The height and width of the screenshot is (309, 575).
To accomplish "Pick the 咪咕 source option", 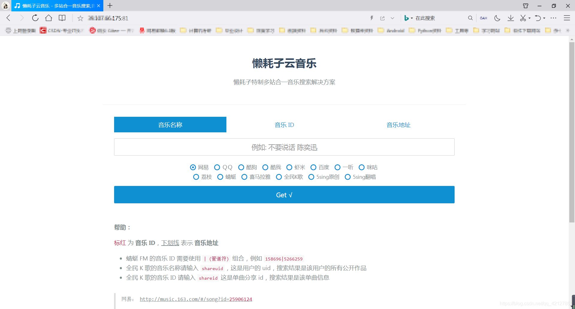I will point(361,167).
